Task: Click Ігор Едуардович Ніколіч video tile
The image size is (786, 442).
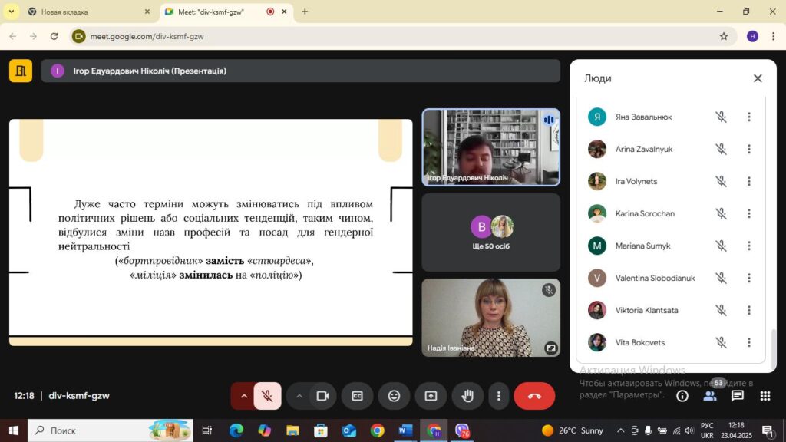Action: coord(490,147)
